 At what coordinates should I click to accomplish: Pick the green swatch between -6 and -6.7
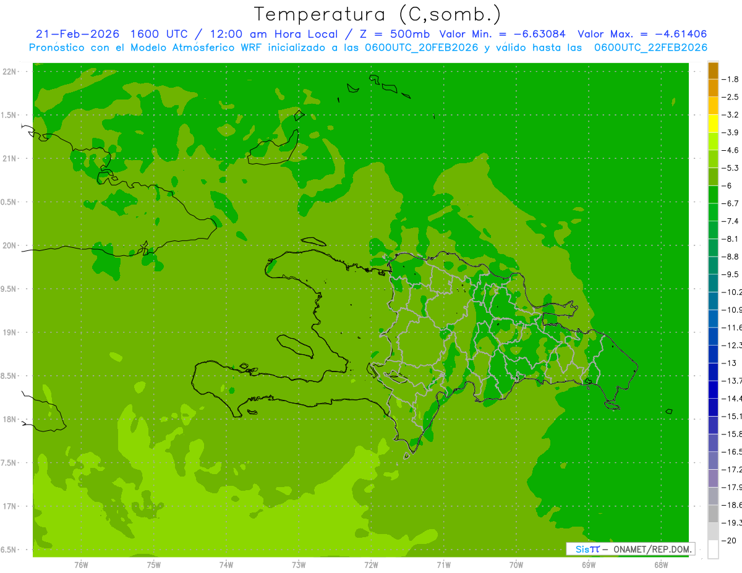click(713, 195)
